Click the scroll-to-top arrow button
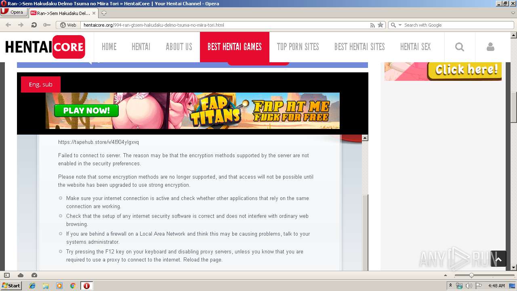 coord(498,259)
